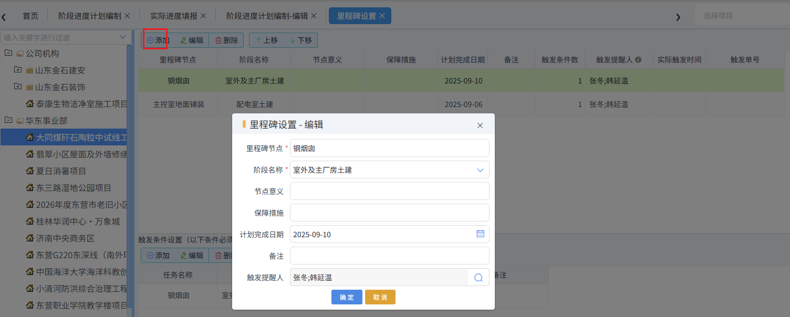Close the 实际进度填报 tab
Viewport: 790px width, 317px height.
pyautogui.click(x=203, y=16)
